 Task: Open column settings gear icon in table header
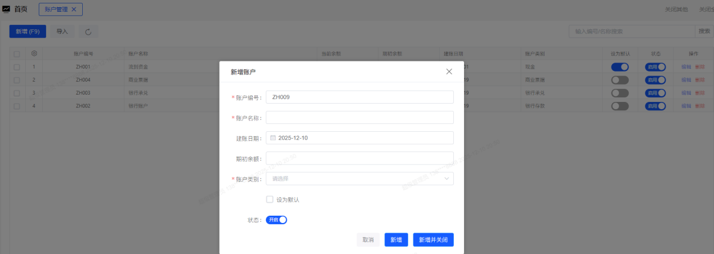click(34, 54)
